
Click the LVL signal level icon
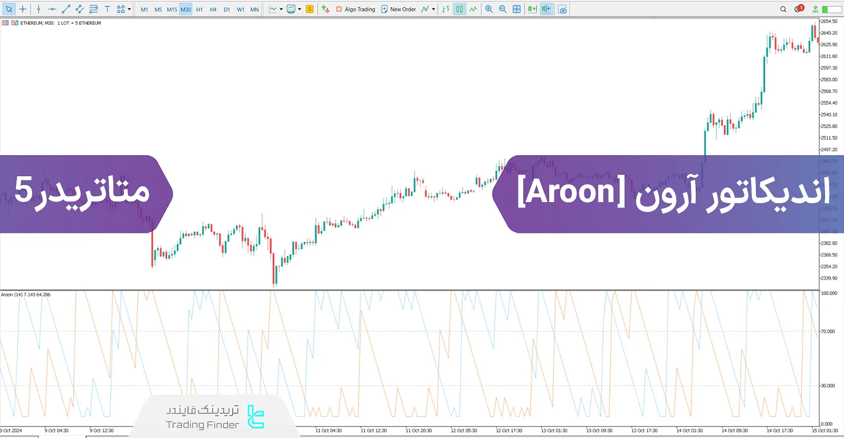[816, 9]
